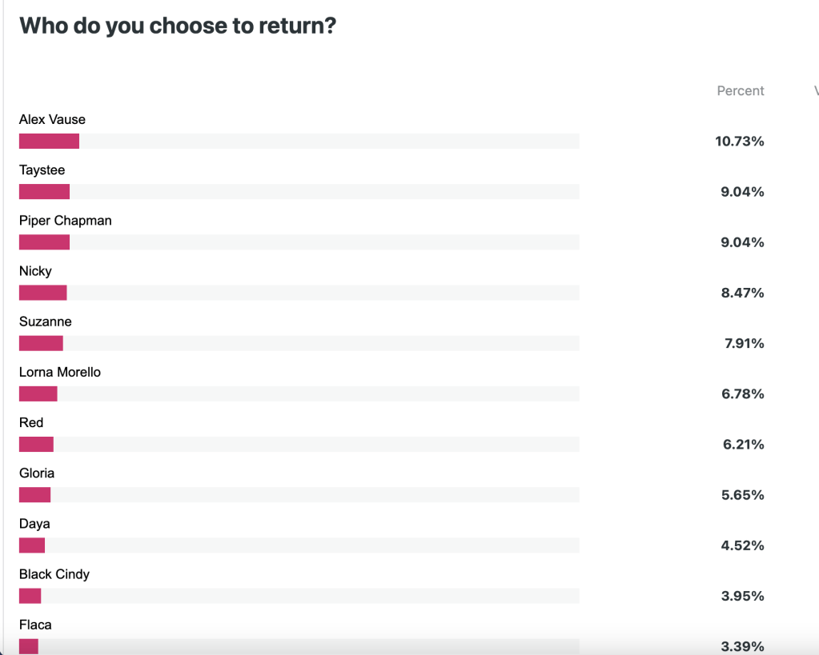Click the Piper Chapman option label
Screen dimensions: 819x655
[66, 221]
